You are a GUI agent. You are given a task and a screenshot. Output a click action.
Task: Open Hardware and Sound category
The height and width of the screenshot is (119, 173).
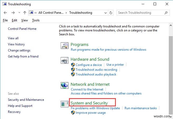point(90,59)
